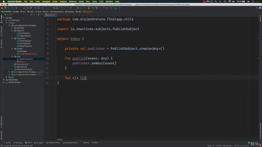Open the TODO tool window
This screenshot has width=262, height=147.
(28, 143)
